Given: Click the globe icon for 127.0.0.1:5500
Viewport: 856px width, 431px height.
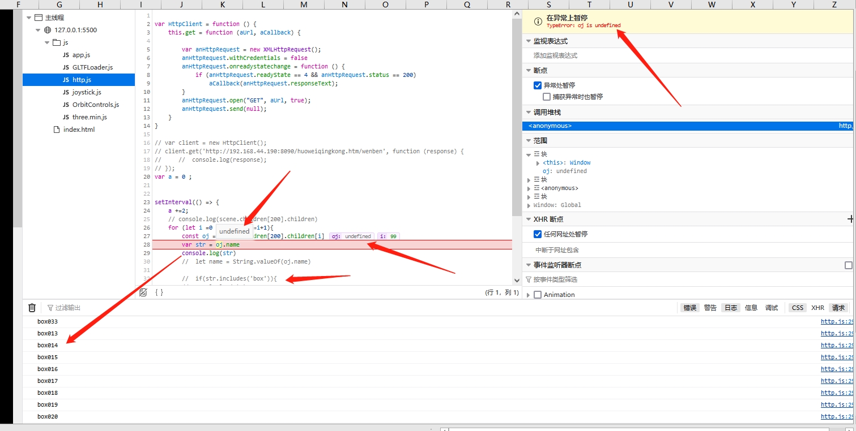Looking at the screenshot, I should point(48,30).
